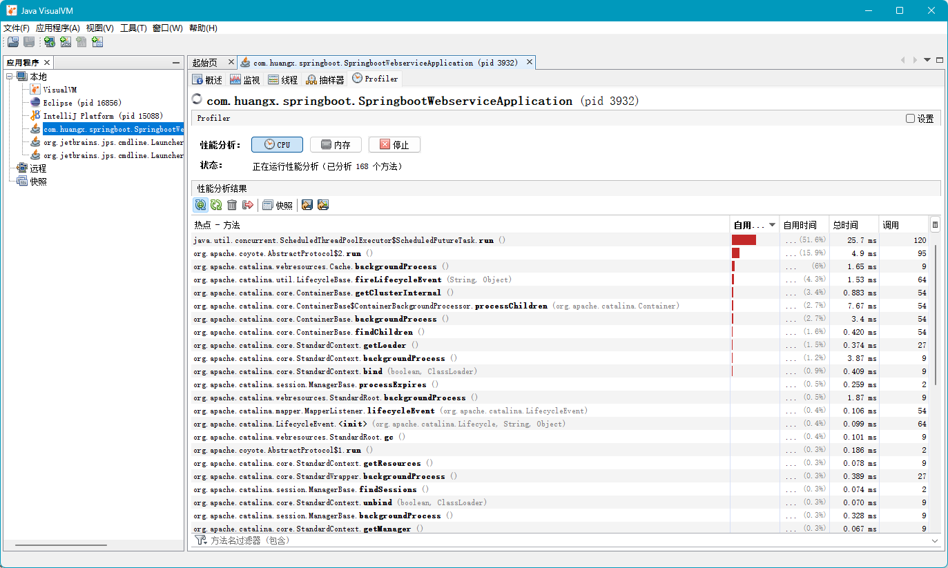948x568 pixels.
Task: Open the 应用程序(A) menu
Action: [x=58, y=28]
